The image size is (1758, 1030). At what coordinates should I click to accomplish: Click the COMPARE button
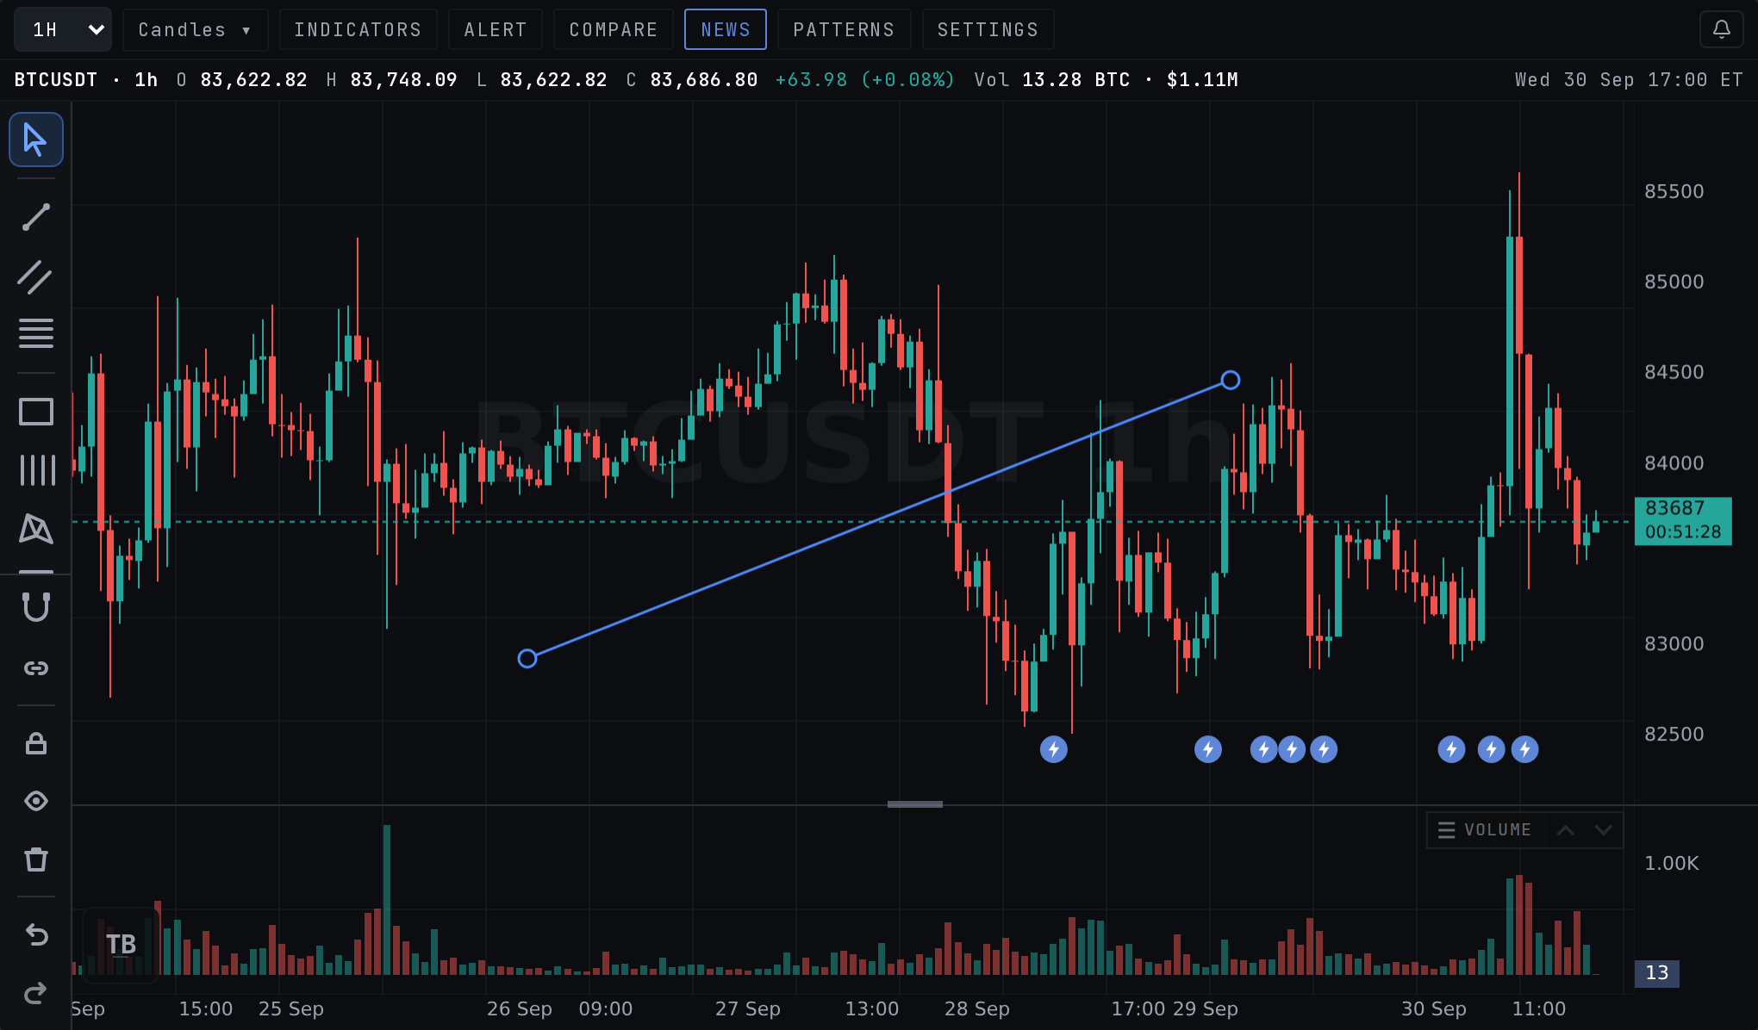tap(614, 29)
